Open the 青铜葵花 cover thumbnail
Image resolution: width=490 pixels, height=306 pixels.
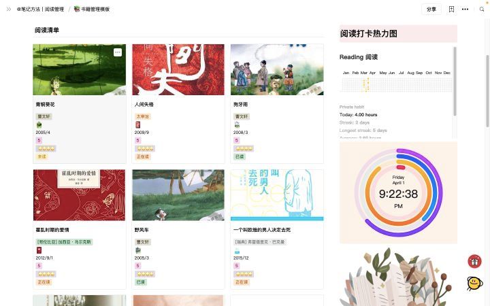[80, 69]
